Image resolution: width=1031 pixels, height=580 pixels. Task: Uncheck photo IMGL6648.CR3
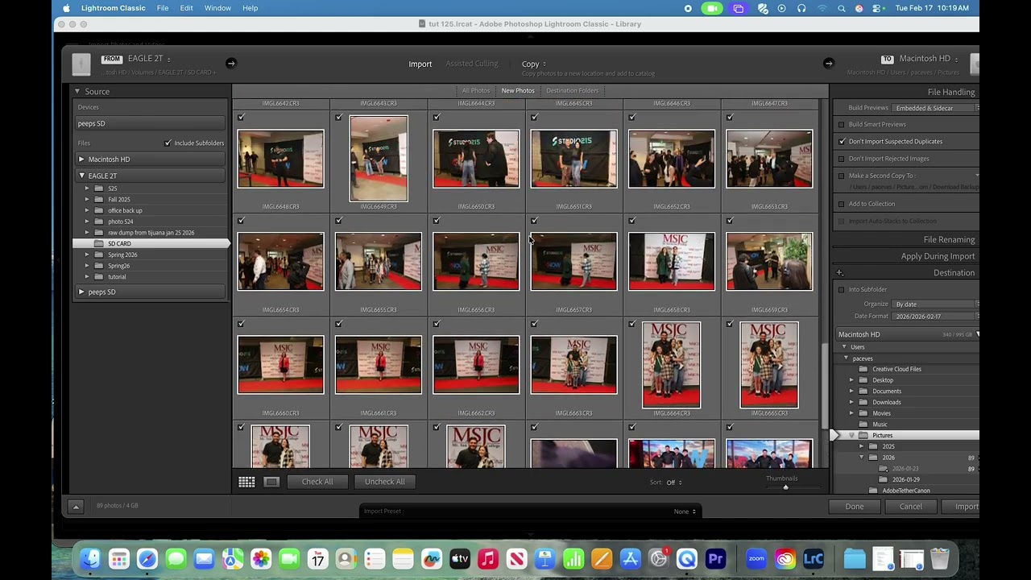(241, 118)
